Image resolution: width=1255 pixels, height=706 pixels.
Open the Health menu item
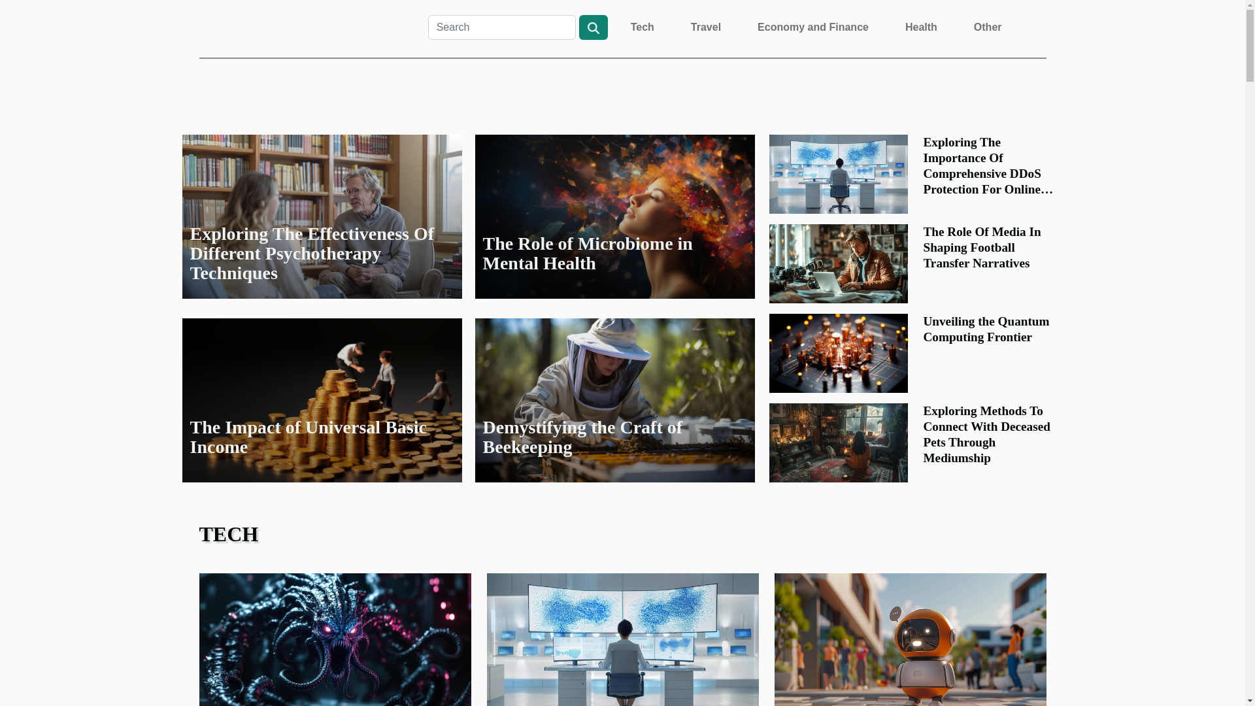(920, 27)
